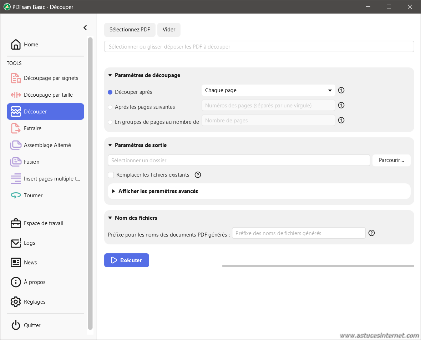Click the Assemblage Alterné icon
Viewport: 421px width, 340px height.
[16, 145]
